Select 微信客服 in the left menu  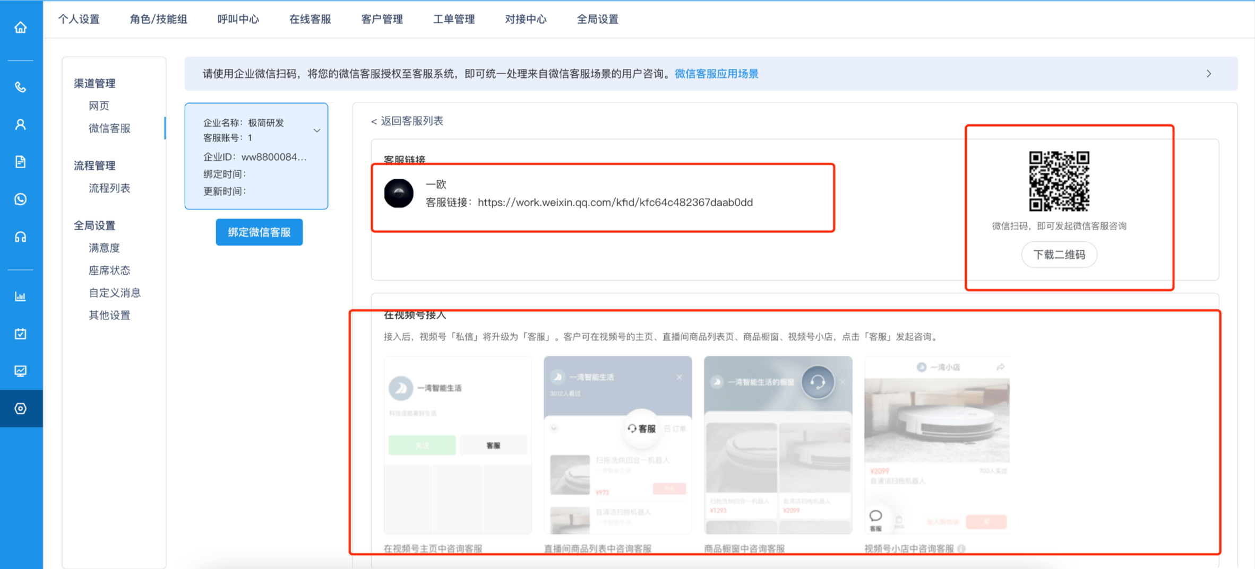(x=109, y=128)
